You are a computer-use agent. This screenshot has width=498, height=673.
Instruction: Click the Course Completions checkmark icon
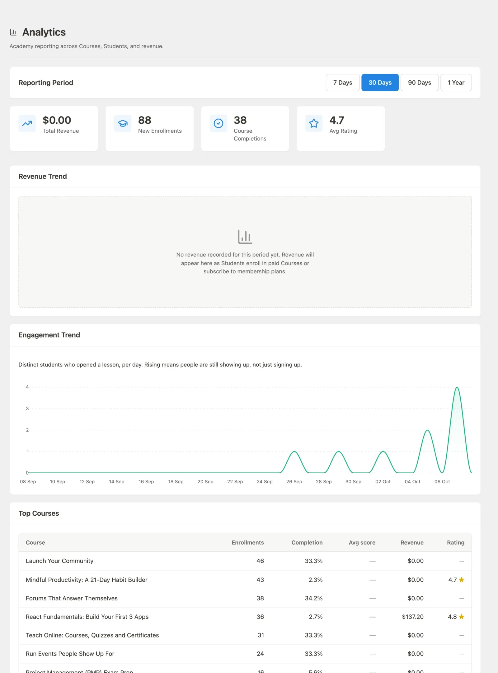[218, 123]
